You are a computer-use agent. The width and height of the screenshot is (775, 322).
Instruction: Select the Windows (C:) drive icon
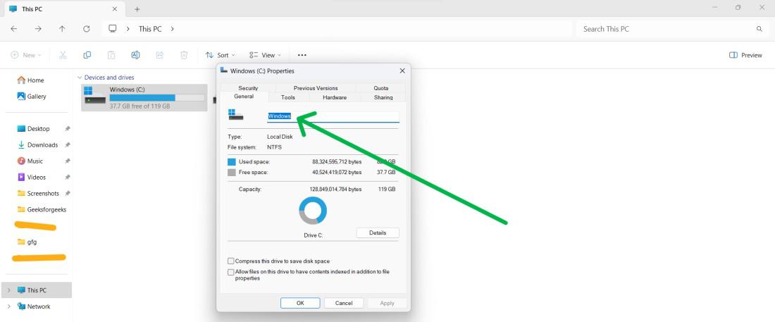pyautogui.click(x=95, y=95)
